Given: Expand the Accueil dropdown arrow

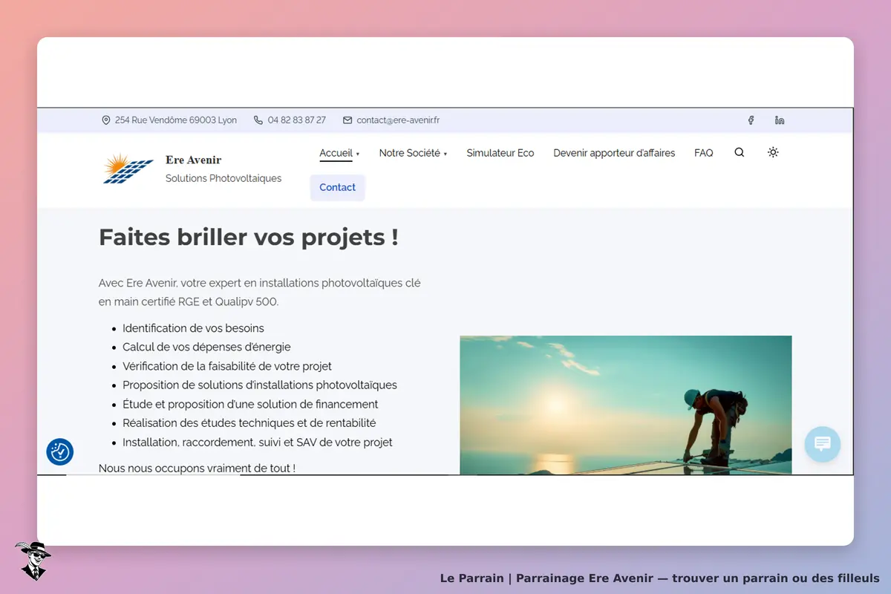Looking at the screenshot, I should point(358,154).
